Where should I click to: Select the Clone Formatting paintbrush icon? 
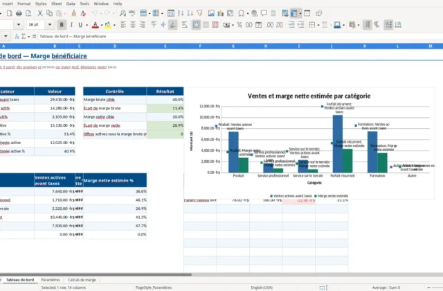pyautogui.click(x=73, y=13)
